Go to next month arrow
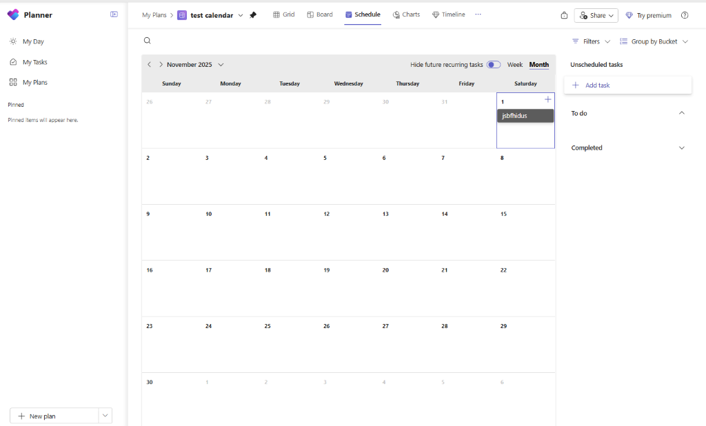706x426 pixels. [x=161, y=64]
